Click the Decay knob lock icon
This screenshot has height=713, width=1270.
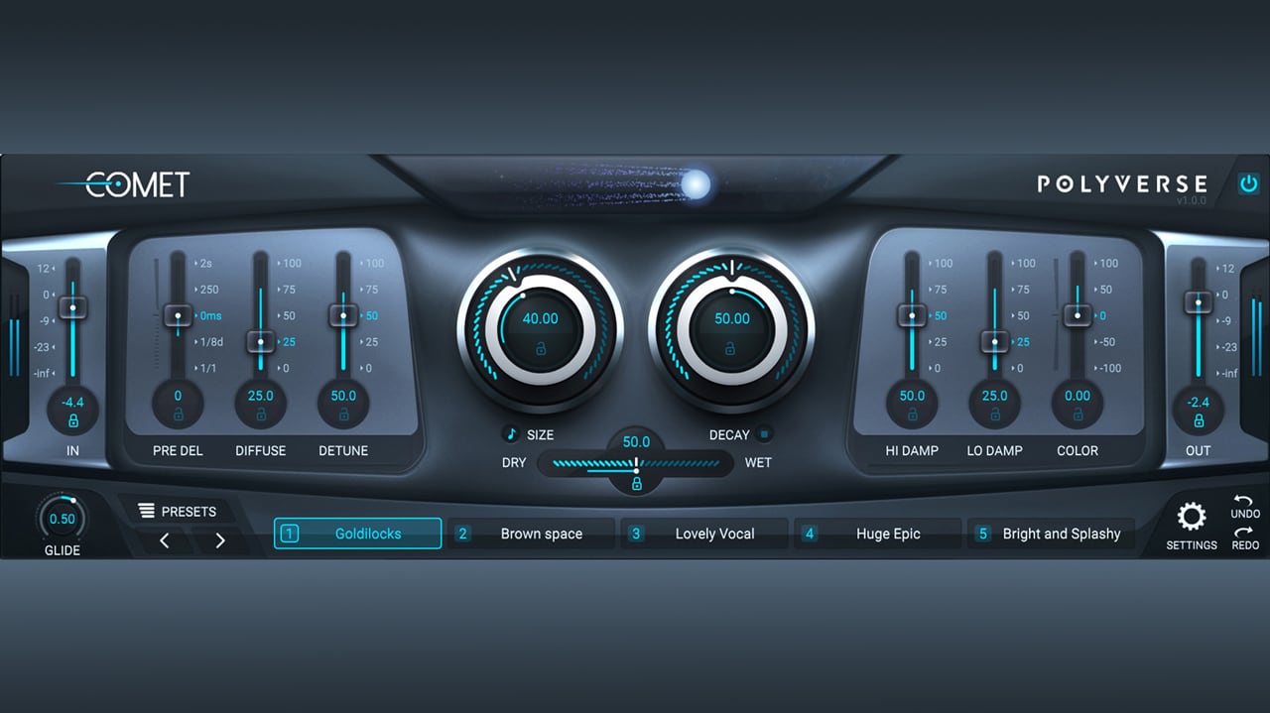730,348
